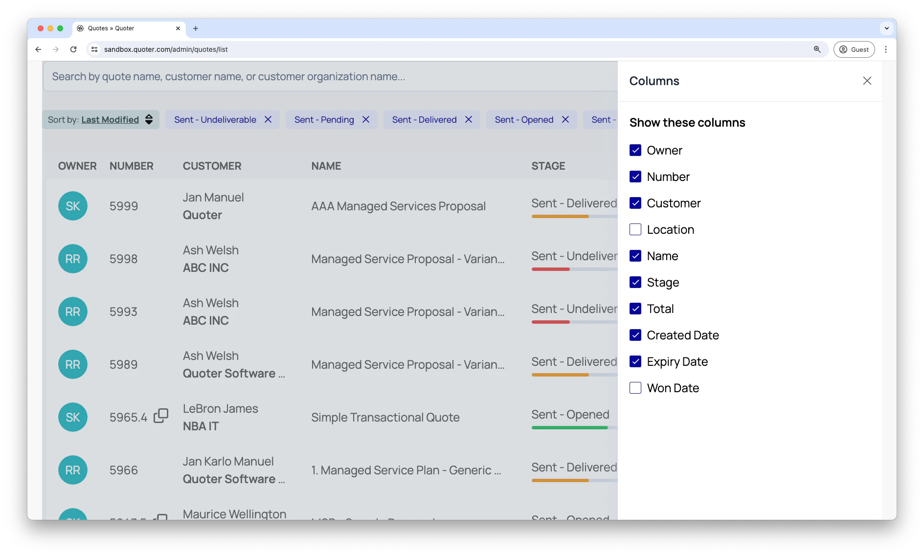Open the Sort by Last Modified selector
The height and width of the screenshot is (556, 924).
pyautogui.click(x=110, y=119)
